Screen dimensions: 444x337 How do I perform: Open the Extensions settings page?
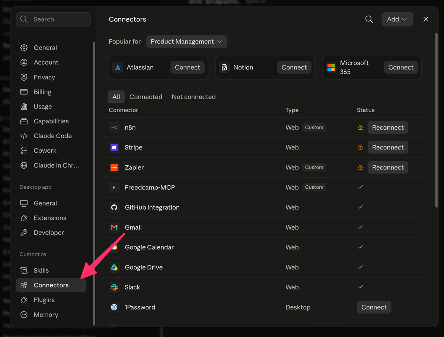pos(51,218)
